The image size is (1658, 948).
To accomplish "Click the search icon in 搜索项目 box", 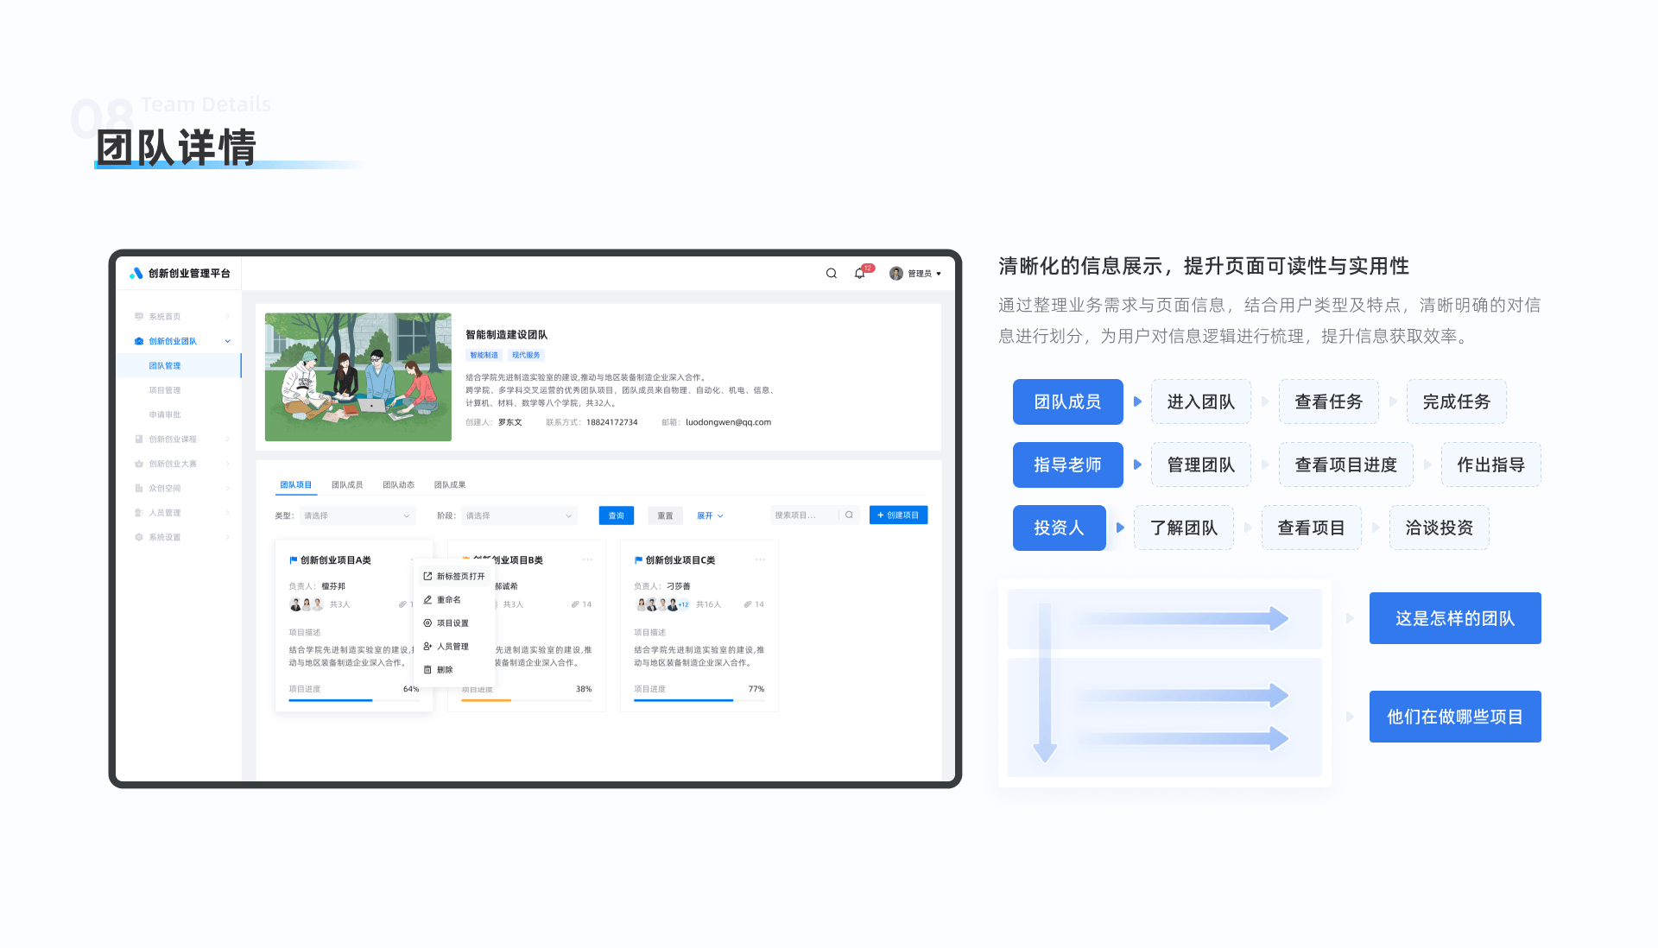I will (849, 515).
